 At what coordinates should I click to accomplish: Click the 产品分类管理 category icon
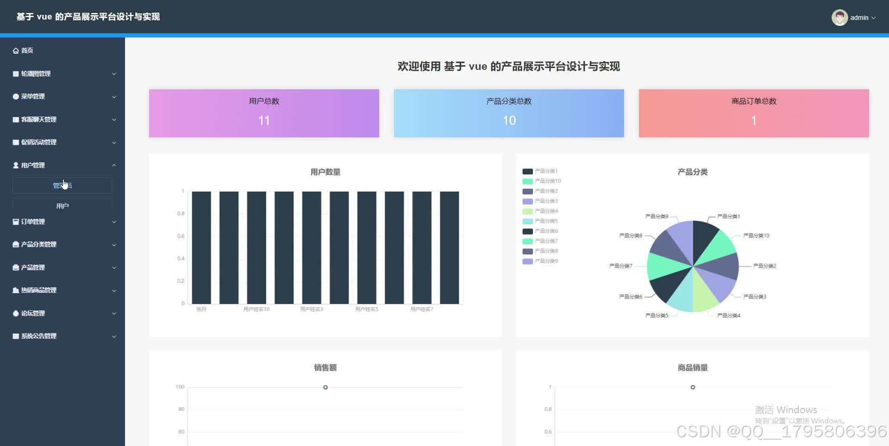coord(15,244)
